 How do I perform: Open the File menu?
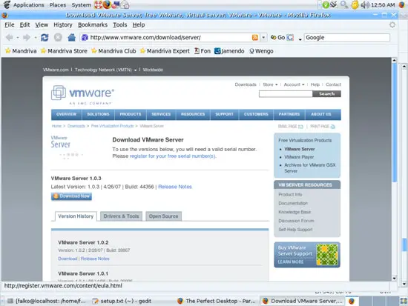point(10,24)
